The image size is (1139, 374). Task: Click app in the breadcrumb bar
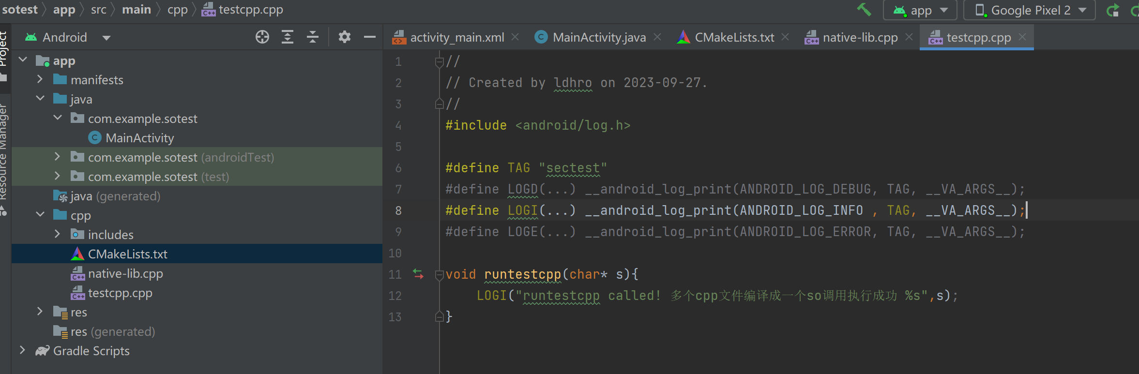pyautogui.click(x=64, y=10)
